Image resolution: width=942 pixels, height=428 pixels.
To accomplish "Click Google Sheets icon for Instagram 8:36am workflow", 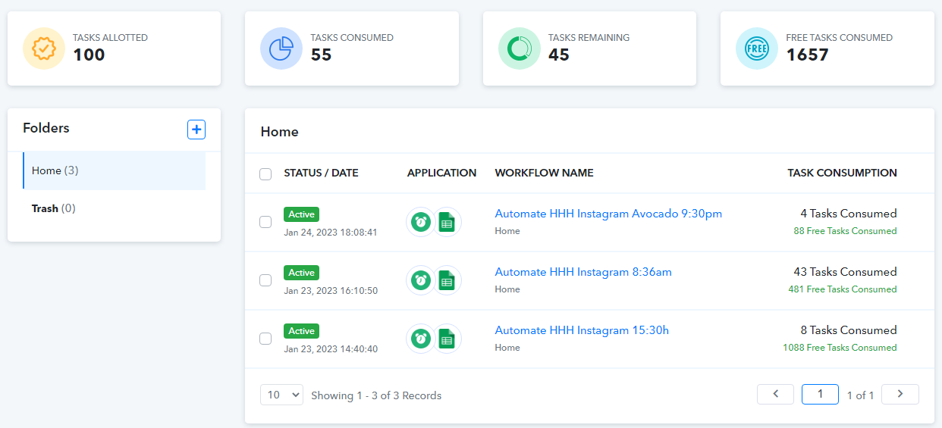I will point(447,280).
